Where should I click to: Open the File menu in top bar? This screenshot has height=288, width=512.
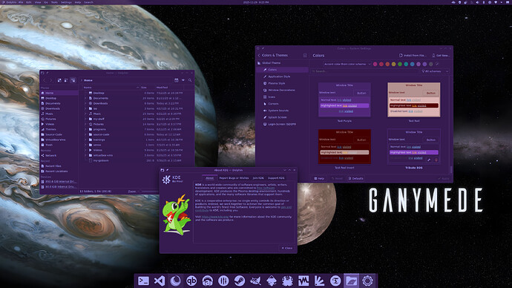click(21, 2)
